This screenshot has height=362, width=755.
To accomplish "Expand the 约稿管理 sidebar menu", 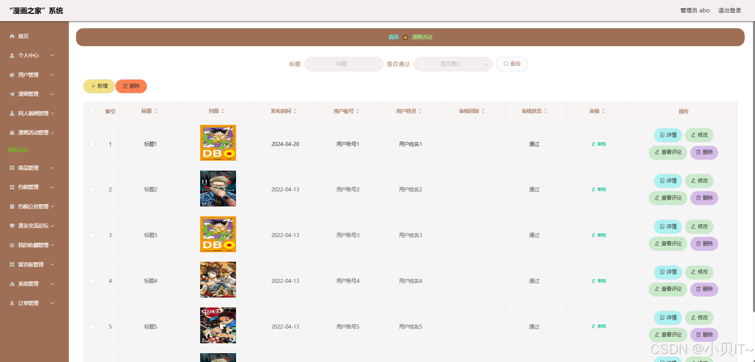I will pyautogui.click(x=34, y=187).
